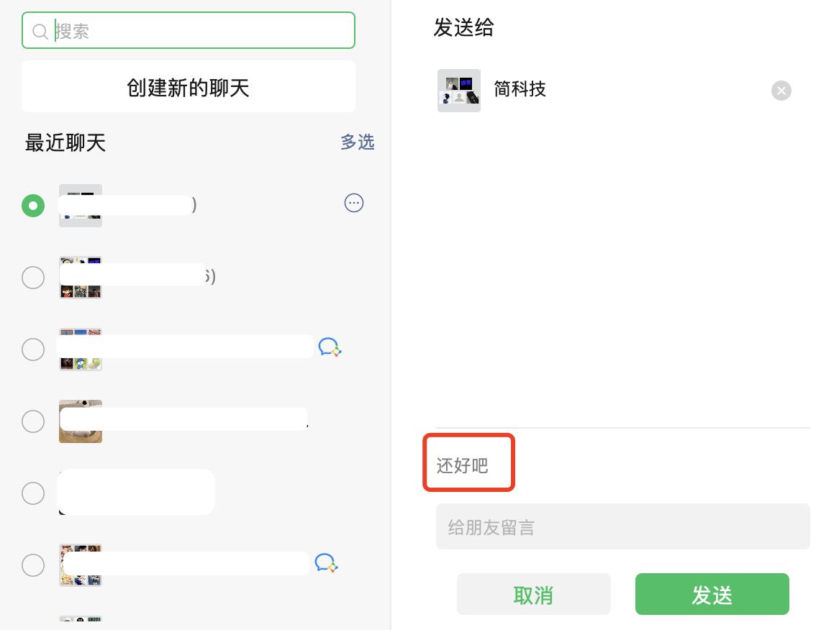Image resolution: width=839 pixels, height=630 pixels.
Task: Click the search magnifier icon
Action: click(x=41, y=31)
